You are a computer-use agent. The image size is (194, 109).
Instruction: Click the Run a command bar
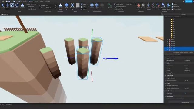click(82, 104)
